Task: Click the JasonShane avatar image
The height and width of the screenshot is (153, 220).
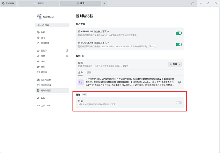Action: (39, 17)
